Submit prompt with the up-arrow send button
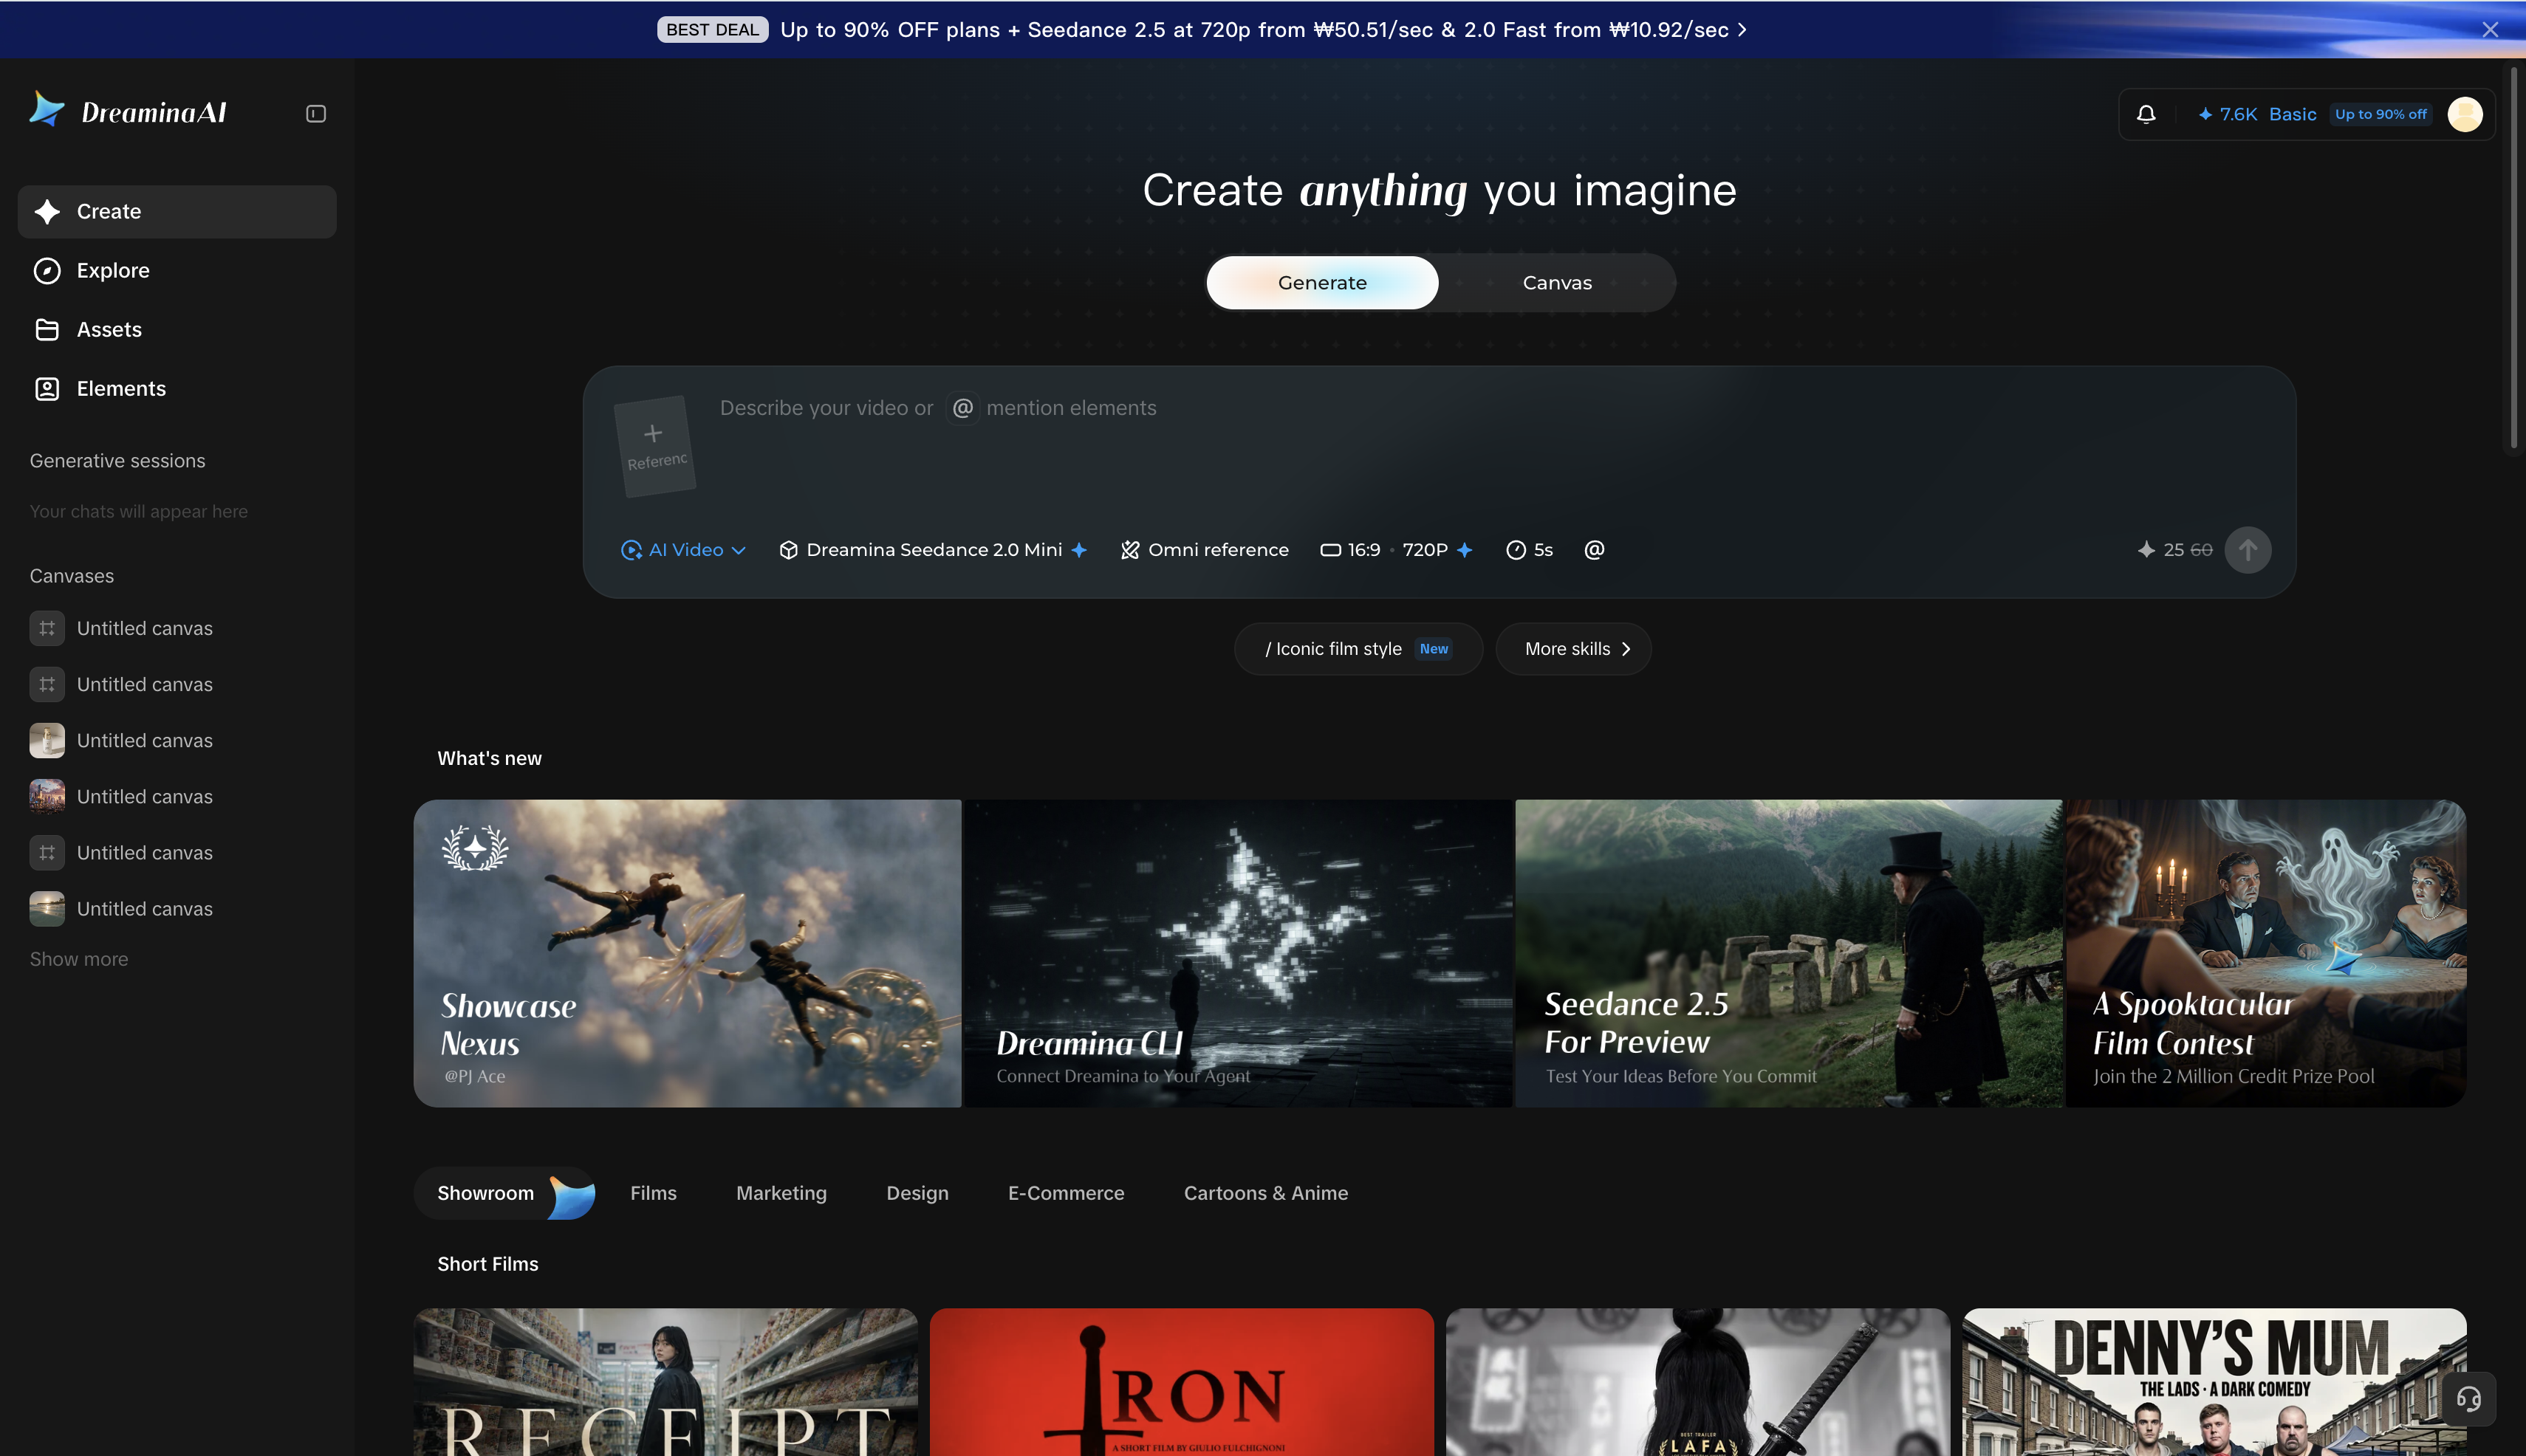The width and height of the screenshot is (2526, 1456). click(2248, 550)
